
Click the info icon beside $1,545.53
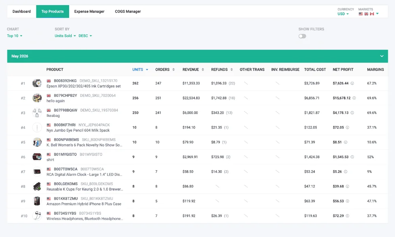[x=352, y=157]
